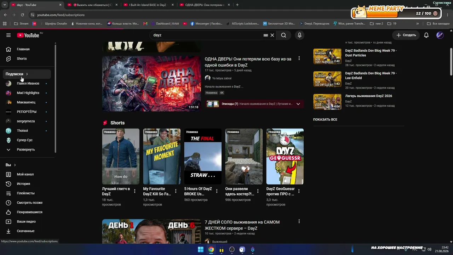Switch to the 'dayz - YouTube' tab
453x255 pixels.
tap(35, 5)
